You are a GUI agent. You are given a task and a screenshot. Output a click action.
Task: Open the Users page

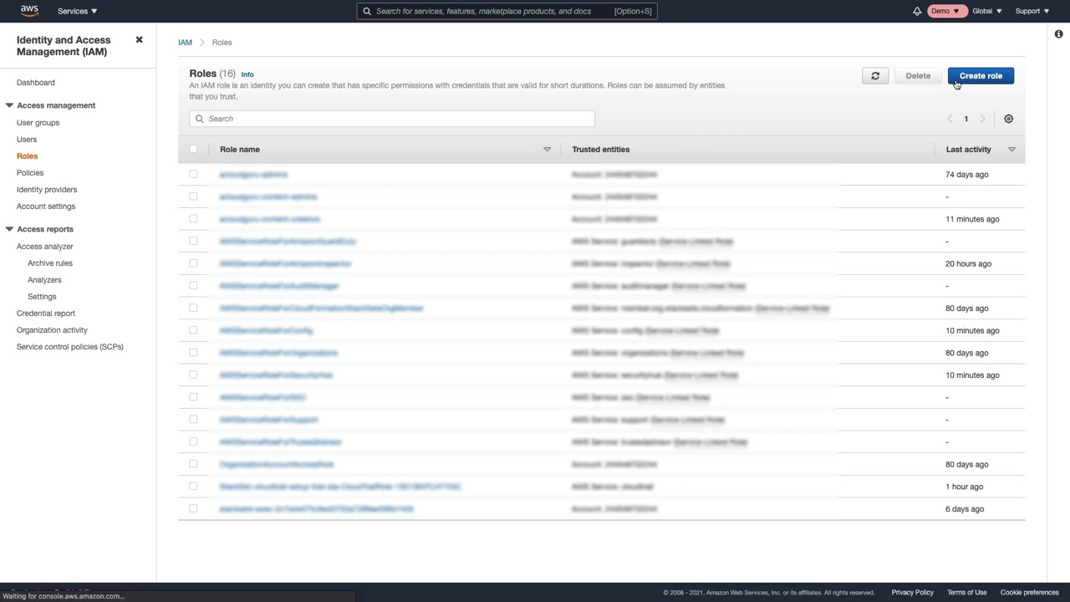tap(27, 140)
